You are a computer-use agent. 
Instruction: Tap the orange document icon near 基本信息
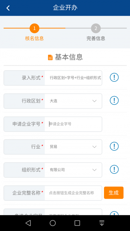click(50, 57)
